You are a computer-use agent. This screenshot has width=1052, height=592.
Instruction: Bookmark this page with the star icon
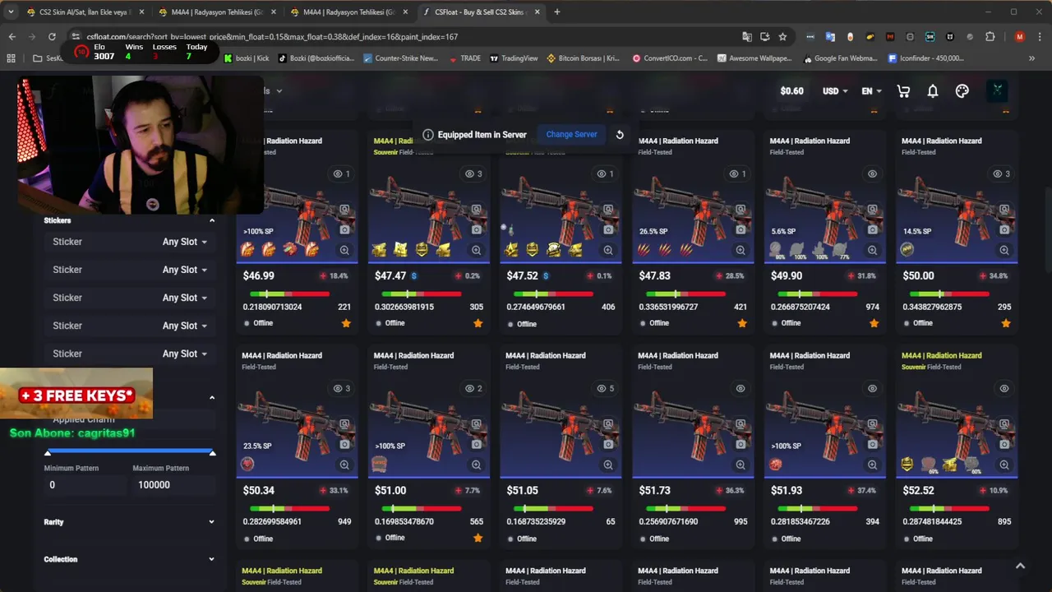(782, 37)
